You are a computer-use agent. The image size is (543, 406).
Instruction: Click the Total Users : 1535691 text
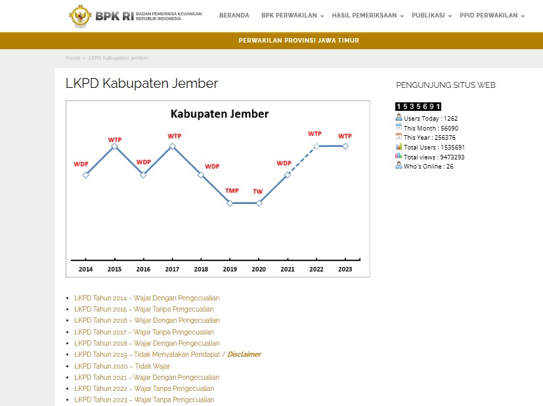(x=434, y=148)
